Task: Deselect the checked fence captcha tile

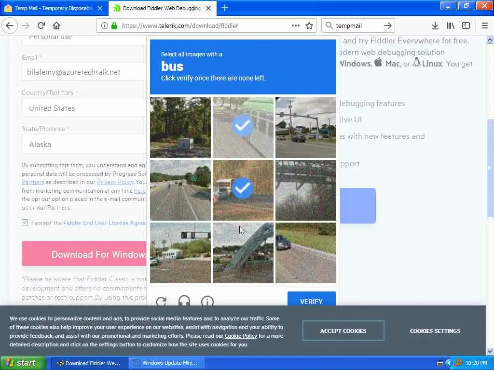Action: (x=243, y=127)
